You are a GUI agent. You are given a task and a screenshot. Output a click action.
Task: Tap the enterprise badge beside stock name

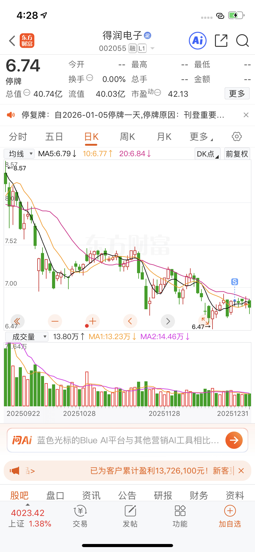(148, 35)
